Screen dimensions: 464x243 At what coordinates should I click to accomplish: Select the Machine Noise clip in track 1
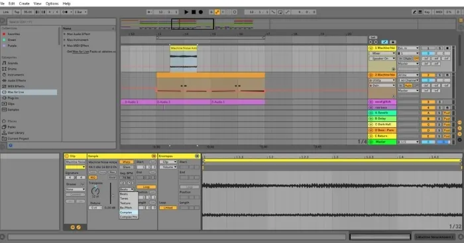point(184,48)
